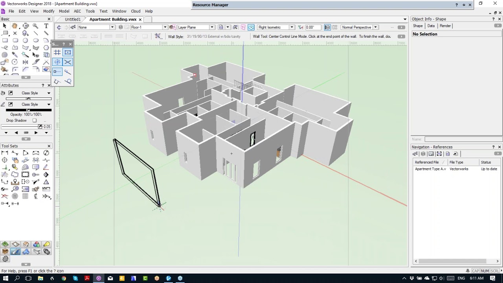Open the Visualization light bulb tool set
503x283 pixels.
pos(47,244)
